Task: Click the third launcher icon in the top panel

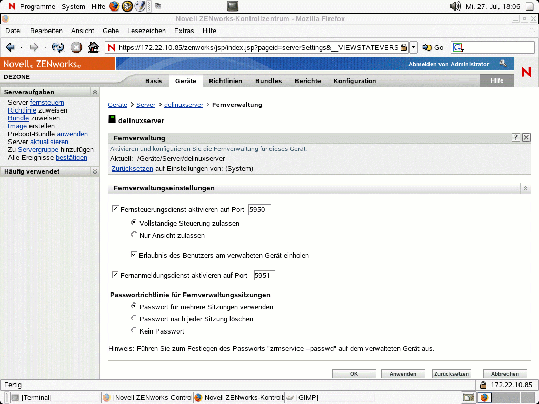Action: point(139,6)
